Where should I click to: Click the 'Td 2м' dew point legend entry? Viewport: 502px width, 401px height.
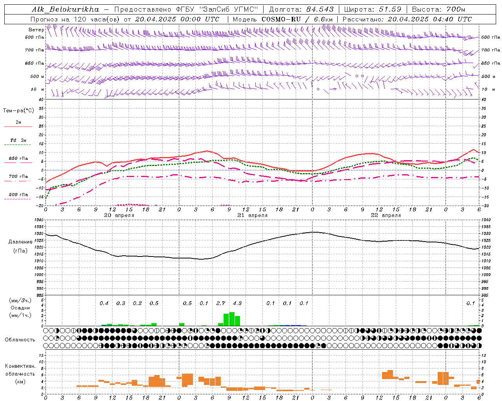(x=18, y=140)
